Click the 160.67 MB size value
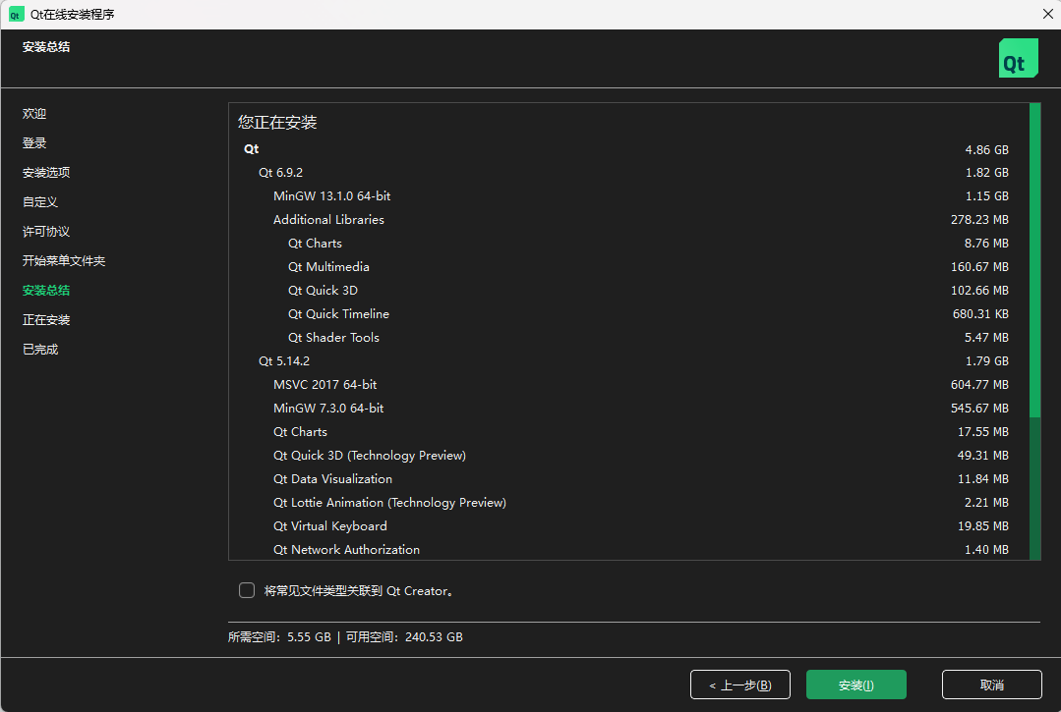The image size is (1061, 712). (979, 267)
